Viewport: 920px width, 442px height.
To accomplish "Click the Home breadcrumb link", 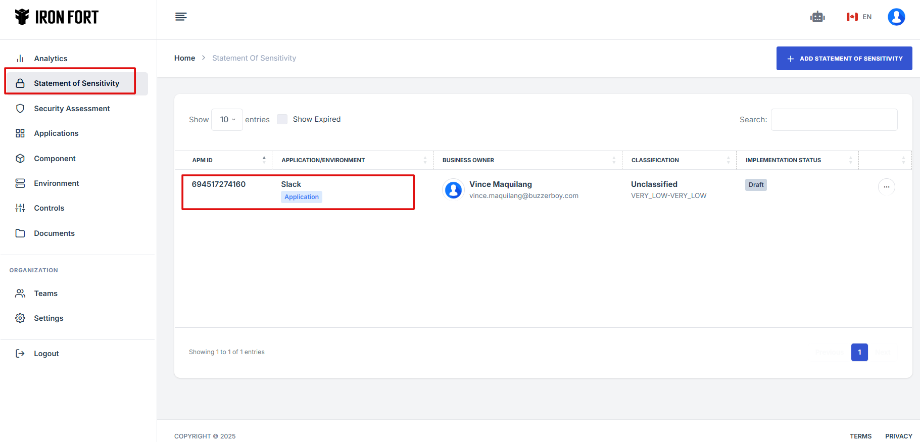I will pos(184,58).
